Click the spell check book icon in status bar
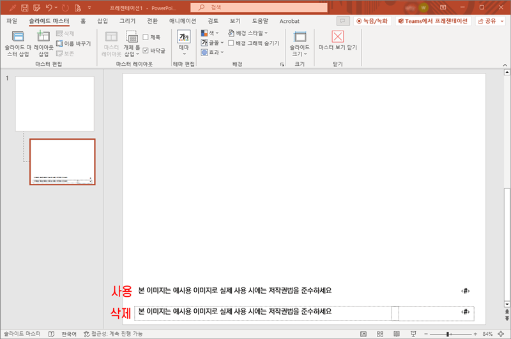The image size is (511, 339). pos(51,334)
